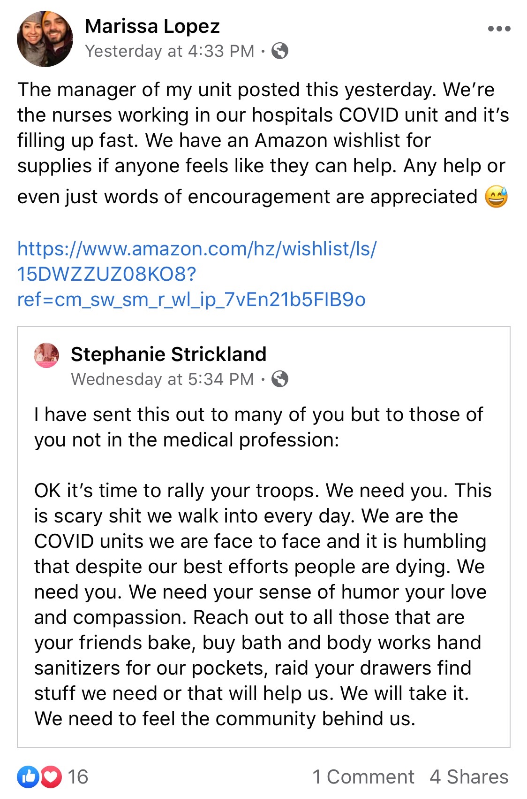Click the red heart love reaction icon
The width and height of the screenshot is (527, 799).
click(x=51, y=776)
